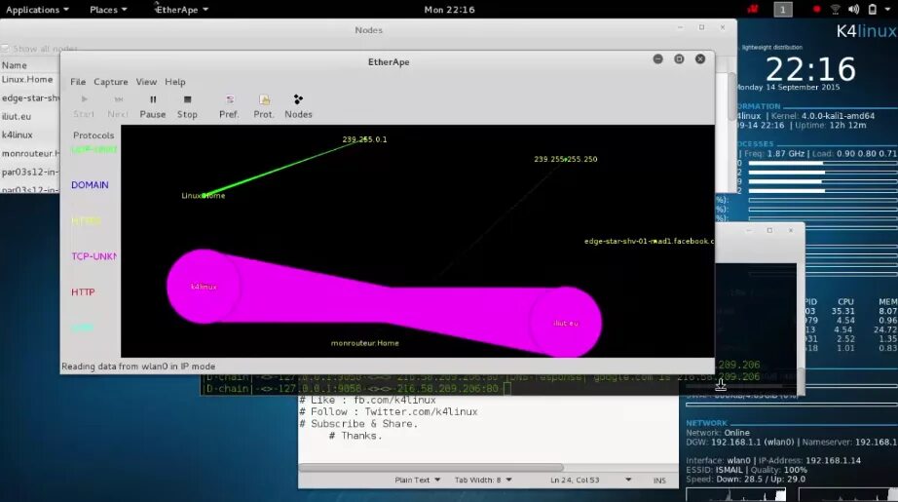Click the Wi-Fi network icon
Screen dimensions: 898x502
[x=835, y=9]
